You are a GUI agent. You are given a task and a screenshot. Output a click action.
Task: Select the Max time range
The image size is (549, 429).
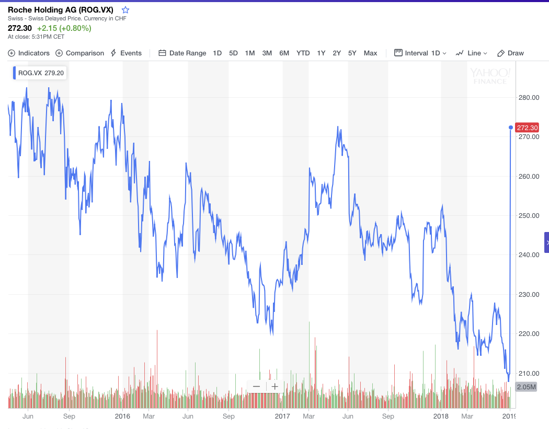370,53
